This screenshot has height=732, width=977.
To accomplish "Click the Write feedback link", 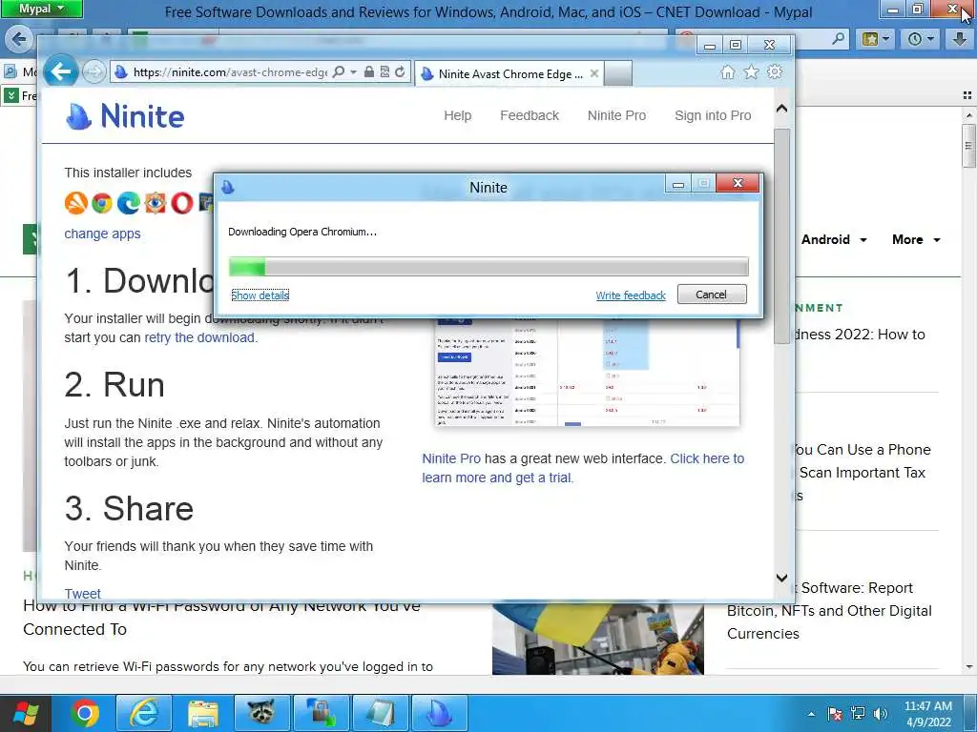I will pyautogui.click(x=631, y=295).
